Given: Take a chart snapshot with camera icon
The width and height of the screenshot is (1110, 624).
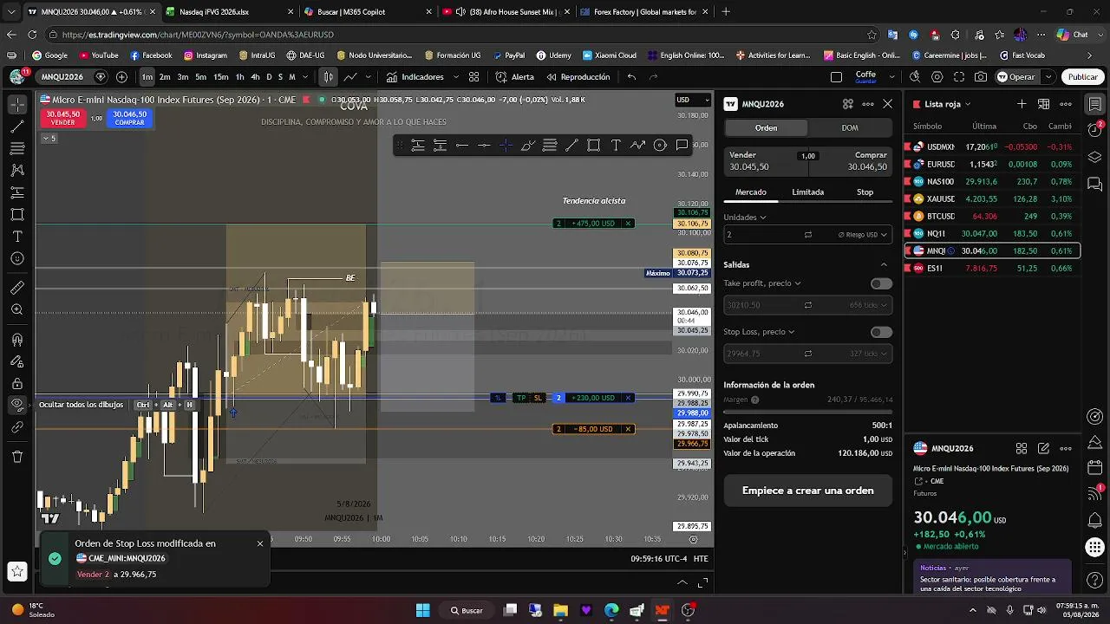Looking at the screenshot, I should pos(981,77).
